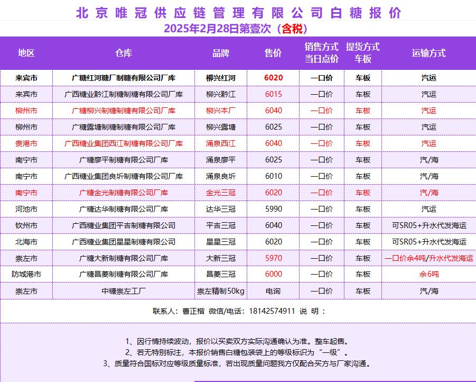
Task: Click the 贵港市 region cell
Action: point(26,143)
